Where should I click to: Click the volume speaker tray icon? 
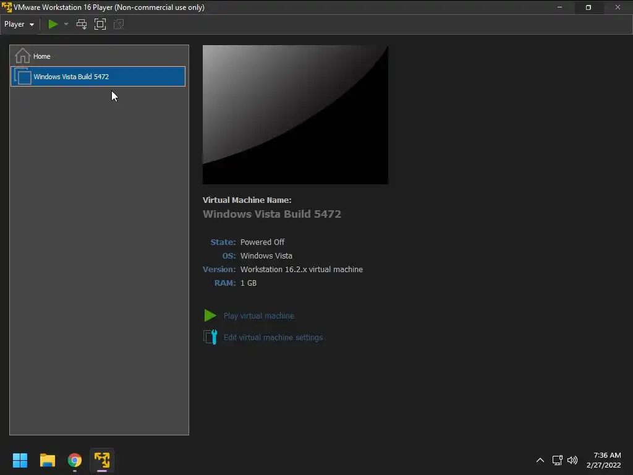(x=572, y=460)
